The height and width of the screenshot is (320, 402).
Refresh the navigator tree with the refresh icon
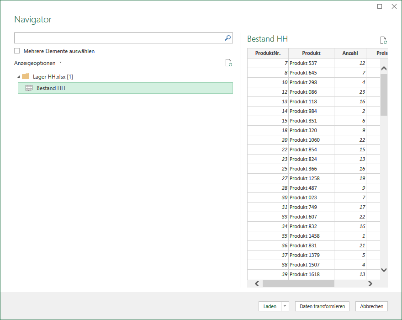pyautogui.click(x=229, y=63)
